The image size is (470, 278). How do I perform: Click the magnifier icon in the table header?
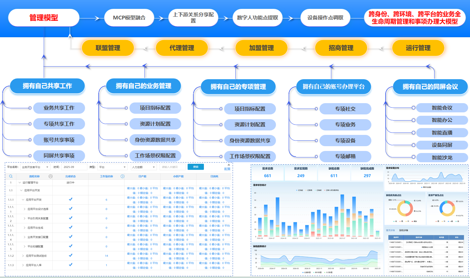pyautogui.click(x=11, y=177)
